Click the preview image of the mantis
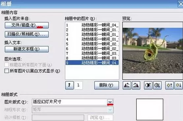Screen dimensions: 183x121 (153, 50)
